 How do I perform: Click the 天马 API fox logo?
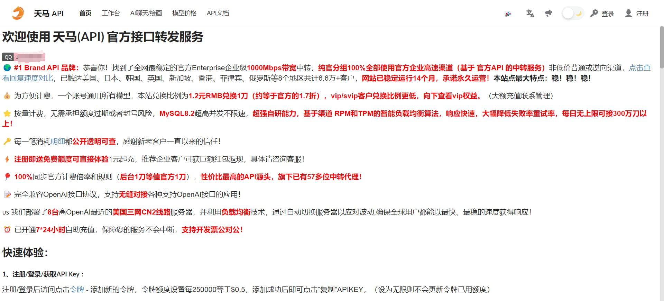(18, 13)
